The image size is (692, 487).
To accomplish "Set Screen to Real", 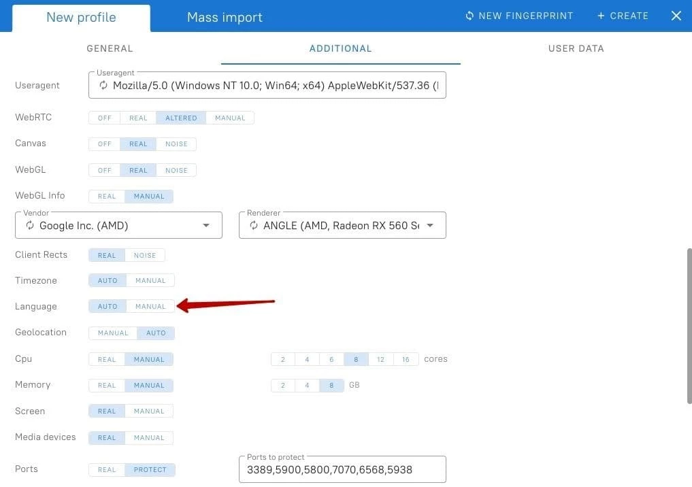I will 107,411.
